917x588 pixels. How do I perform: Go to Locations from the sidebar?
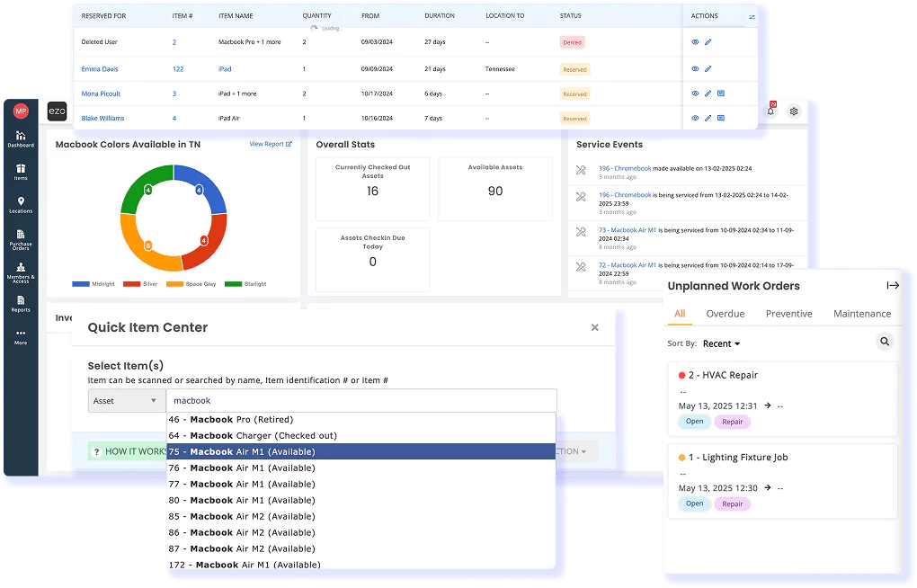point(21,205)
